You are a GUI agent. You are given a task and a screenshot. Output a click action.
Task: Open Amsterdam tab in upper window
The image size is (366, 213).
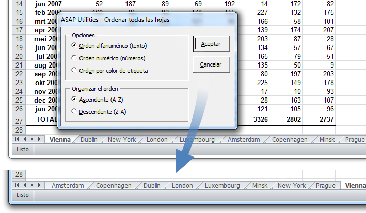[x=244, y=140]
